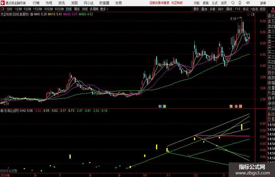
Task: Open the 资讯 menu
Action: click(x=62, y=3)
